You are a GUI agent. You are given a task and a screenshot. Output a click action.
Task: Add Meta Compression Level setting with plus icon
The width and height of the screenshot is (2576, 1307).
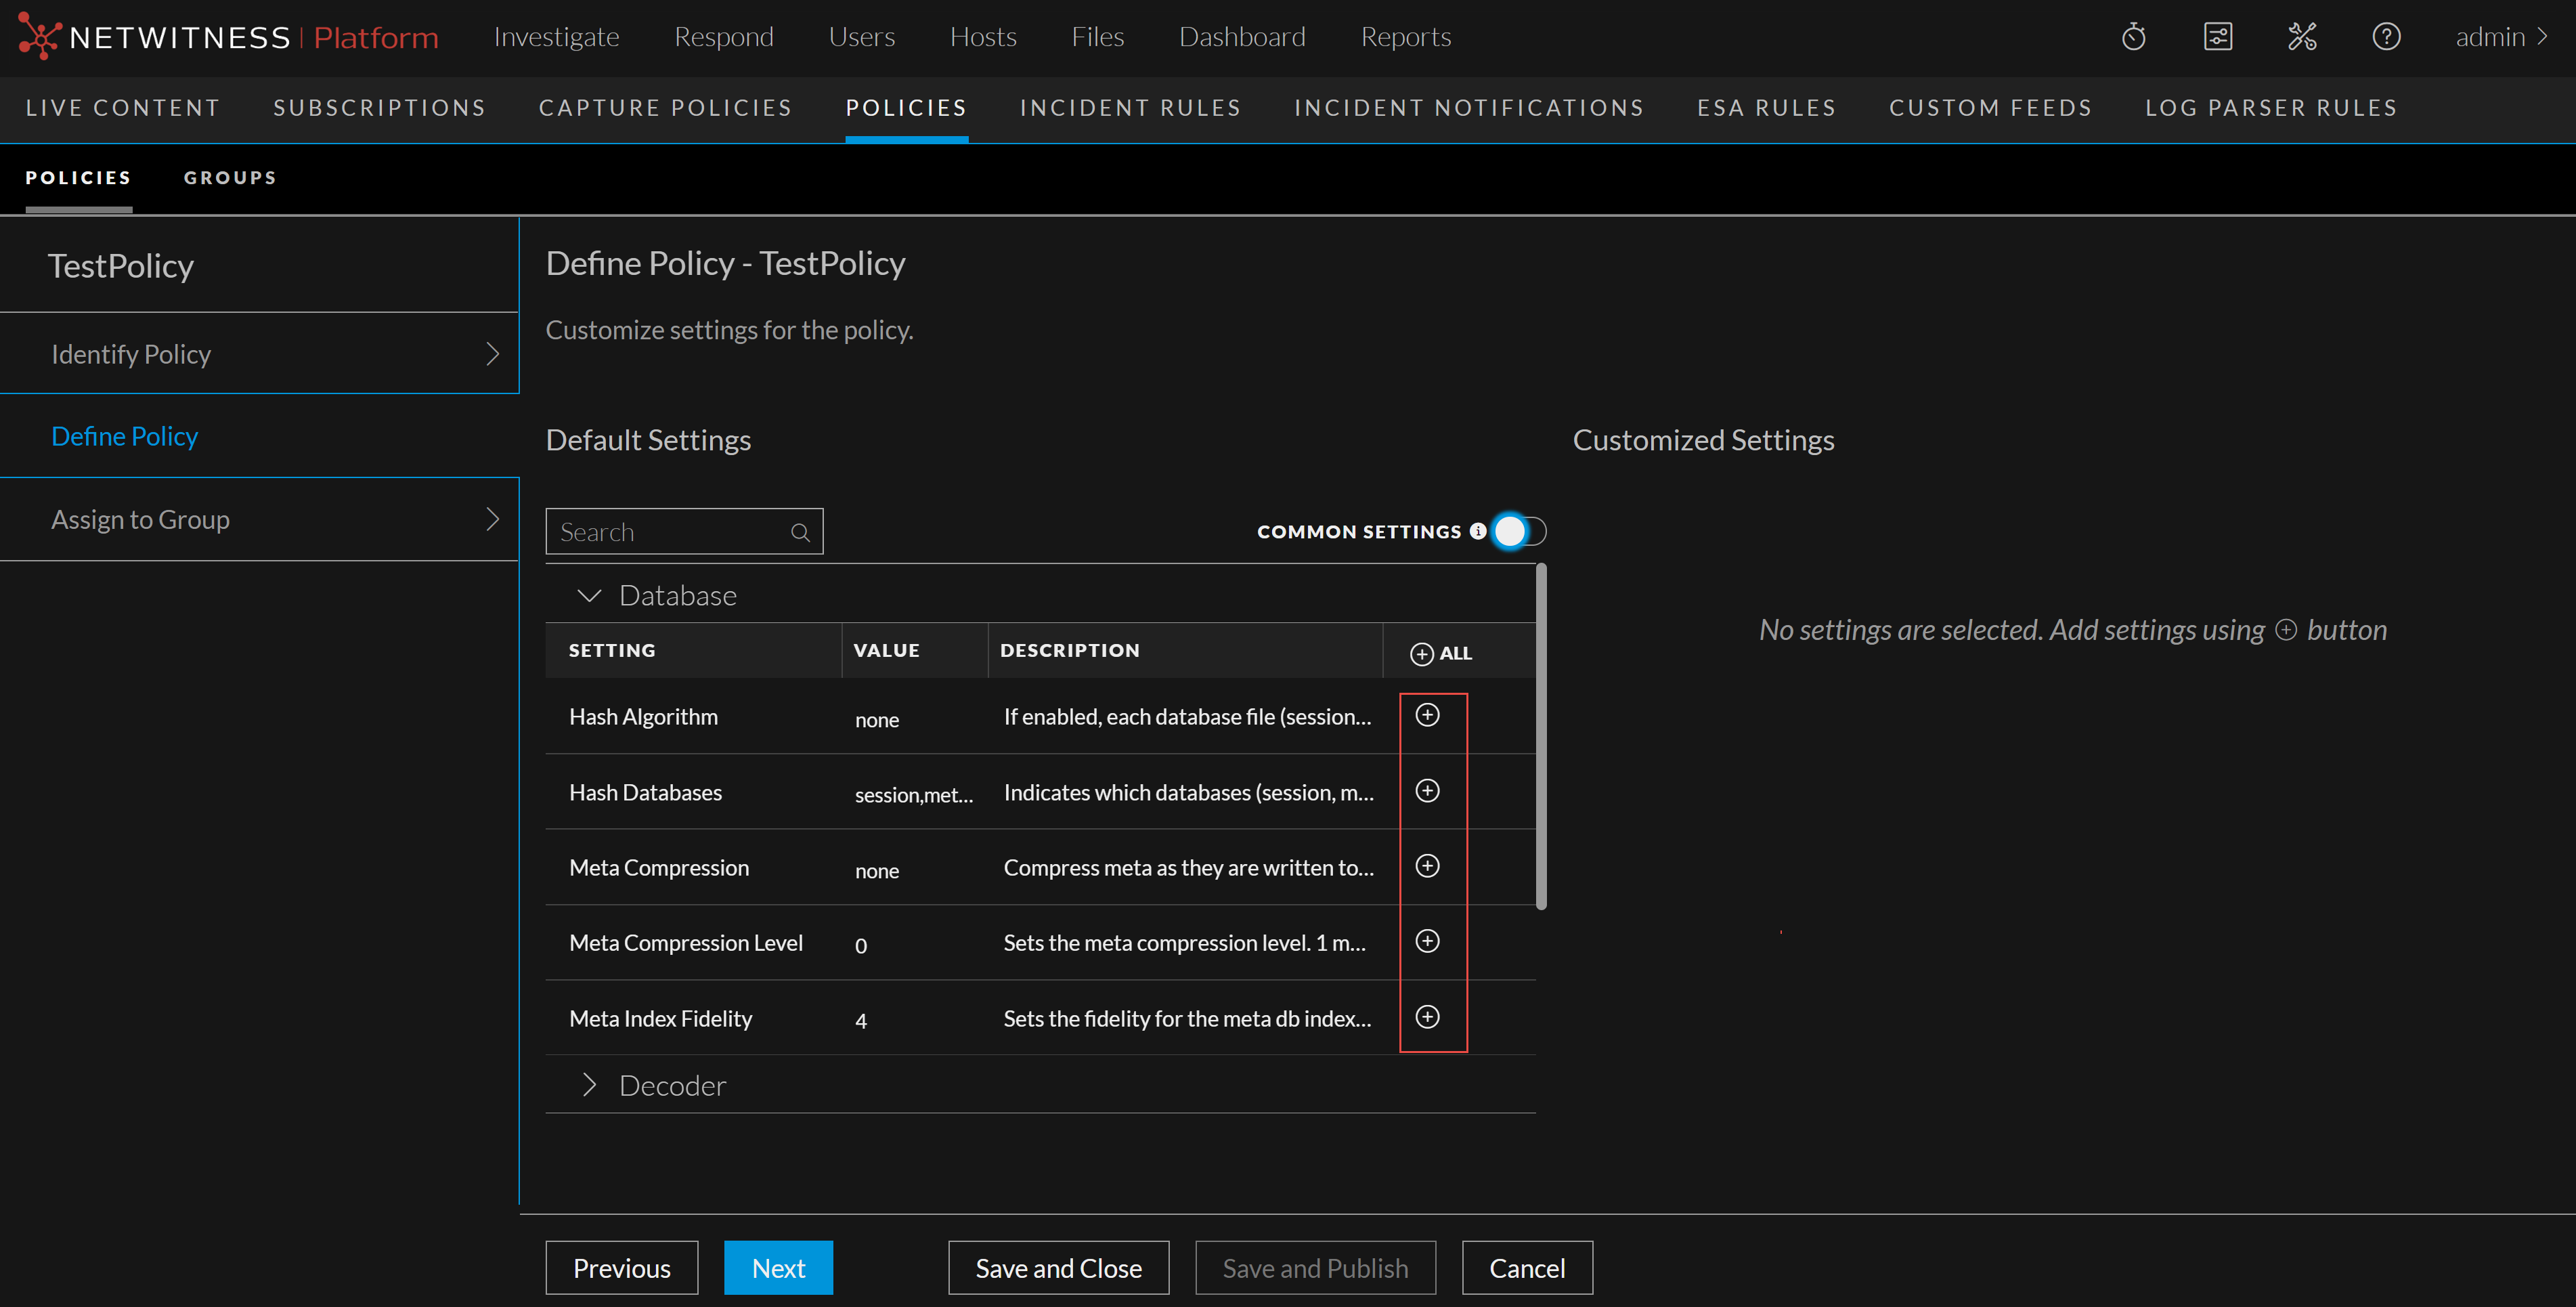(1427, 941)
